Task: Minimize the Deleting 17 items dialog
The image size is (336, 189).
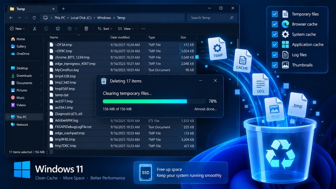Action: [201, 81]
